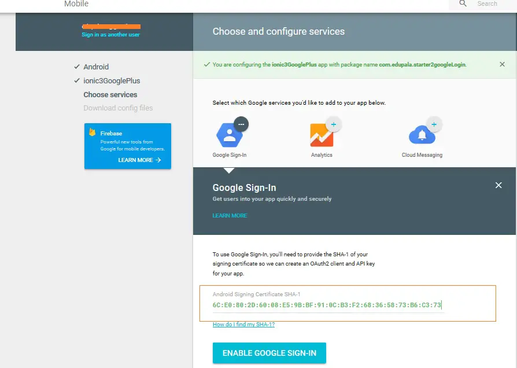The image size is (517, 368).
Task: Add Analytics using its plus badge
Action: [334, 124]
